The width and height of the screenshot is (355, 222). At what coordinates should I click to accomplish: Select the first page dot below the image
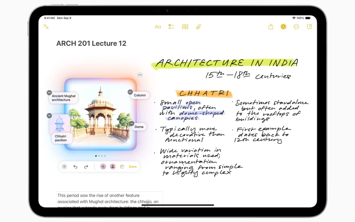[96, 156]
